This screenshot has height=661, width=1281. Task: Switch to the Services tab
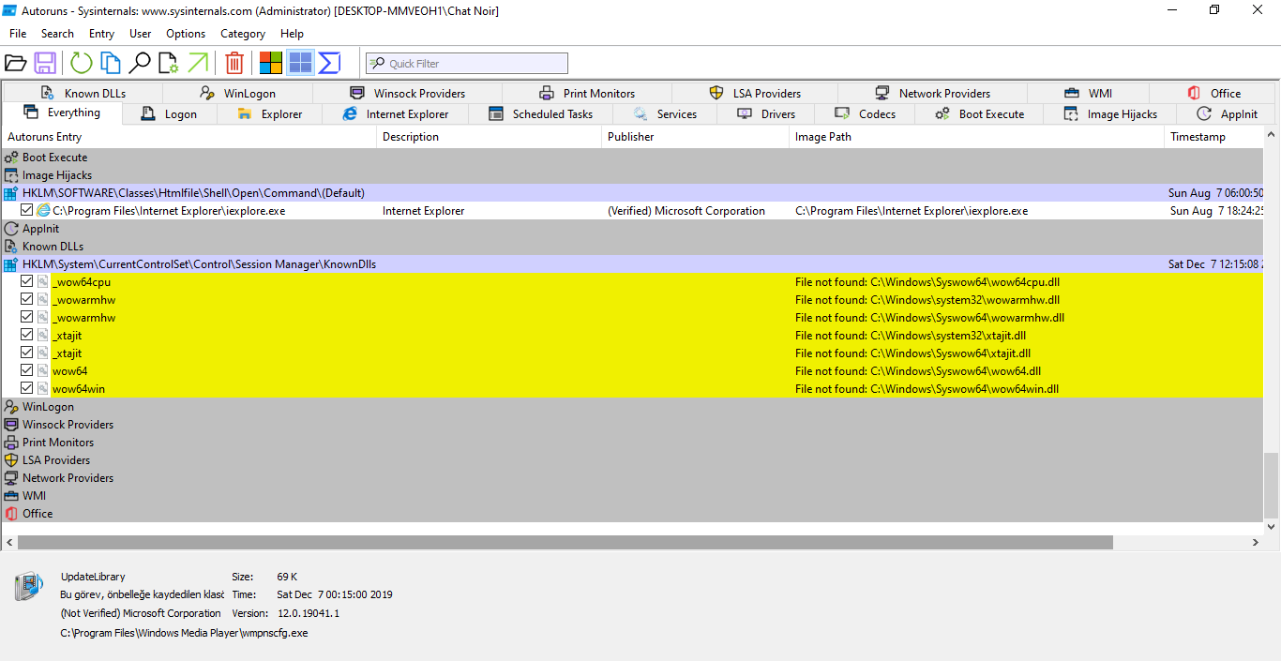coord(665,113)
